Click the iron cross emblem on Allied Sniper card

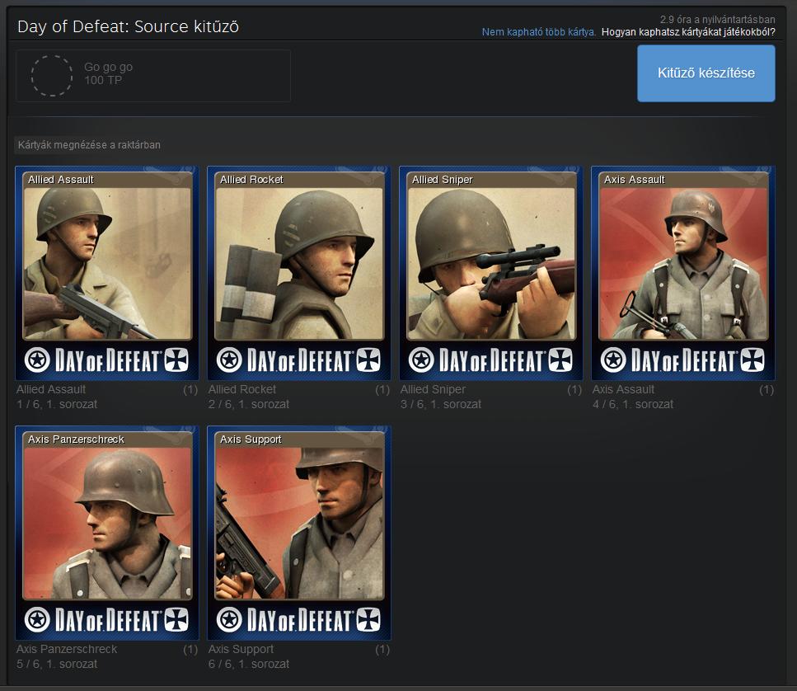click(560, 360)
